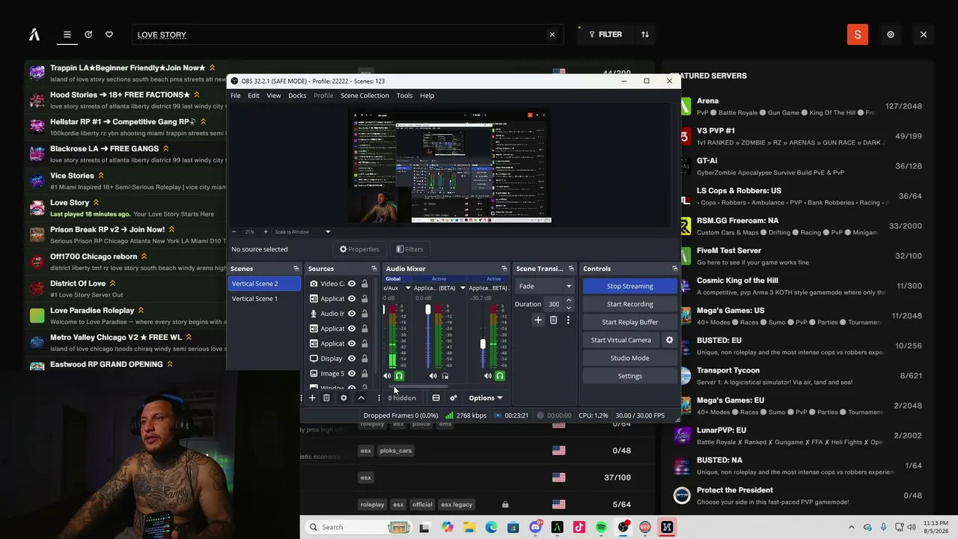958x539 pixels.
Task: Open the OBS View menu
Action: coord(274,96)
